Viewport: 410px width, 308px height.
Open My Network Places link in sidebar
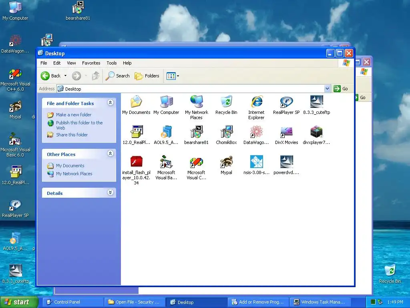[74, 174]
